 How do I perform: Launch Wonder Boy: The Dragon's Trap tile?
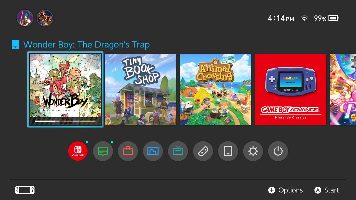(x=65, y=89)
